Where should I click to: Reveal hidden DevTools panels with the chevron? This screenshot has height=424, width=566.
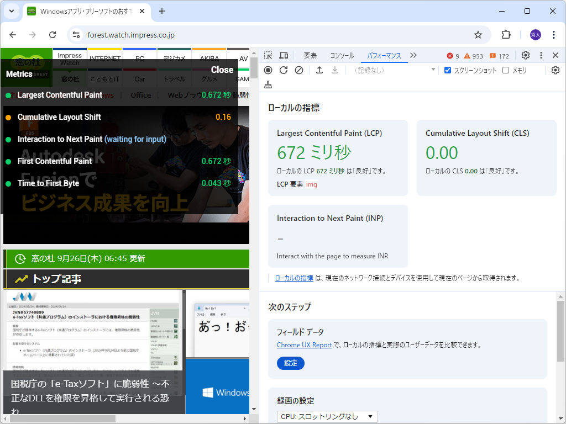tap(413, 55)
